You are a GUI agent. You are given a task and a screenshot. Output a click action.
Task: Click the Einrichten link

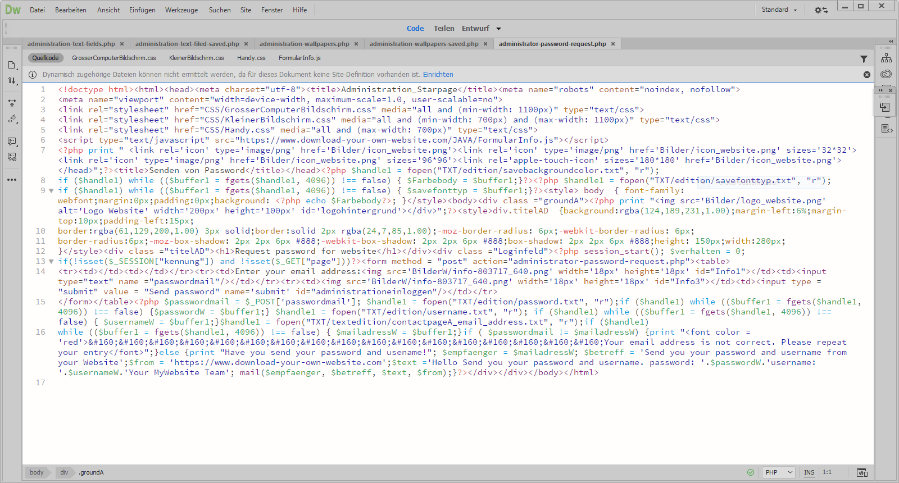coord(438,75)
